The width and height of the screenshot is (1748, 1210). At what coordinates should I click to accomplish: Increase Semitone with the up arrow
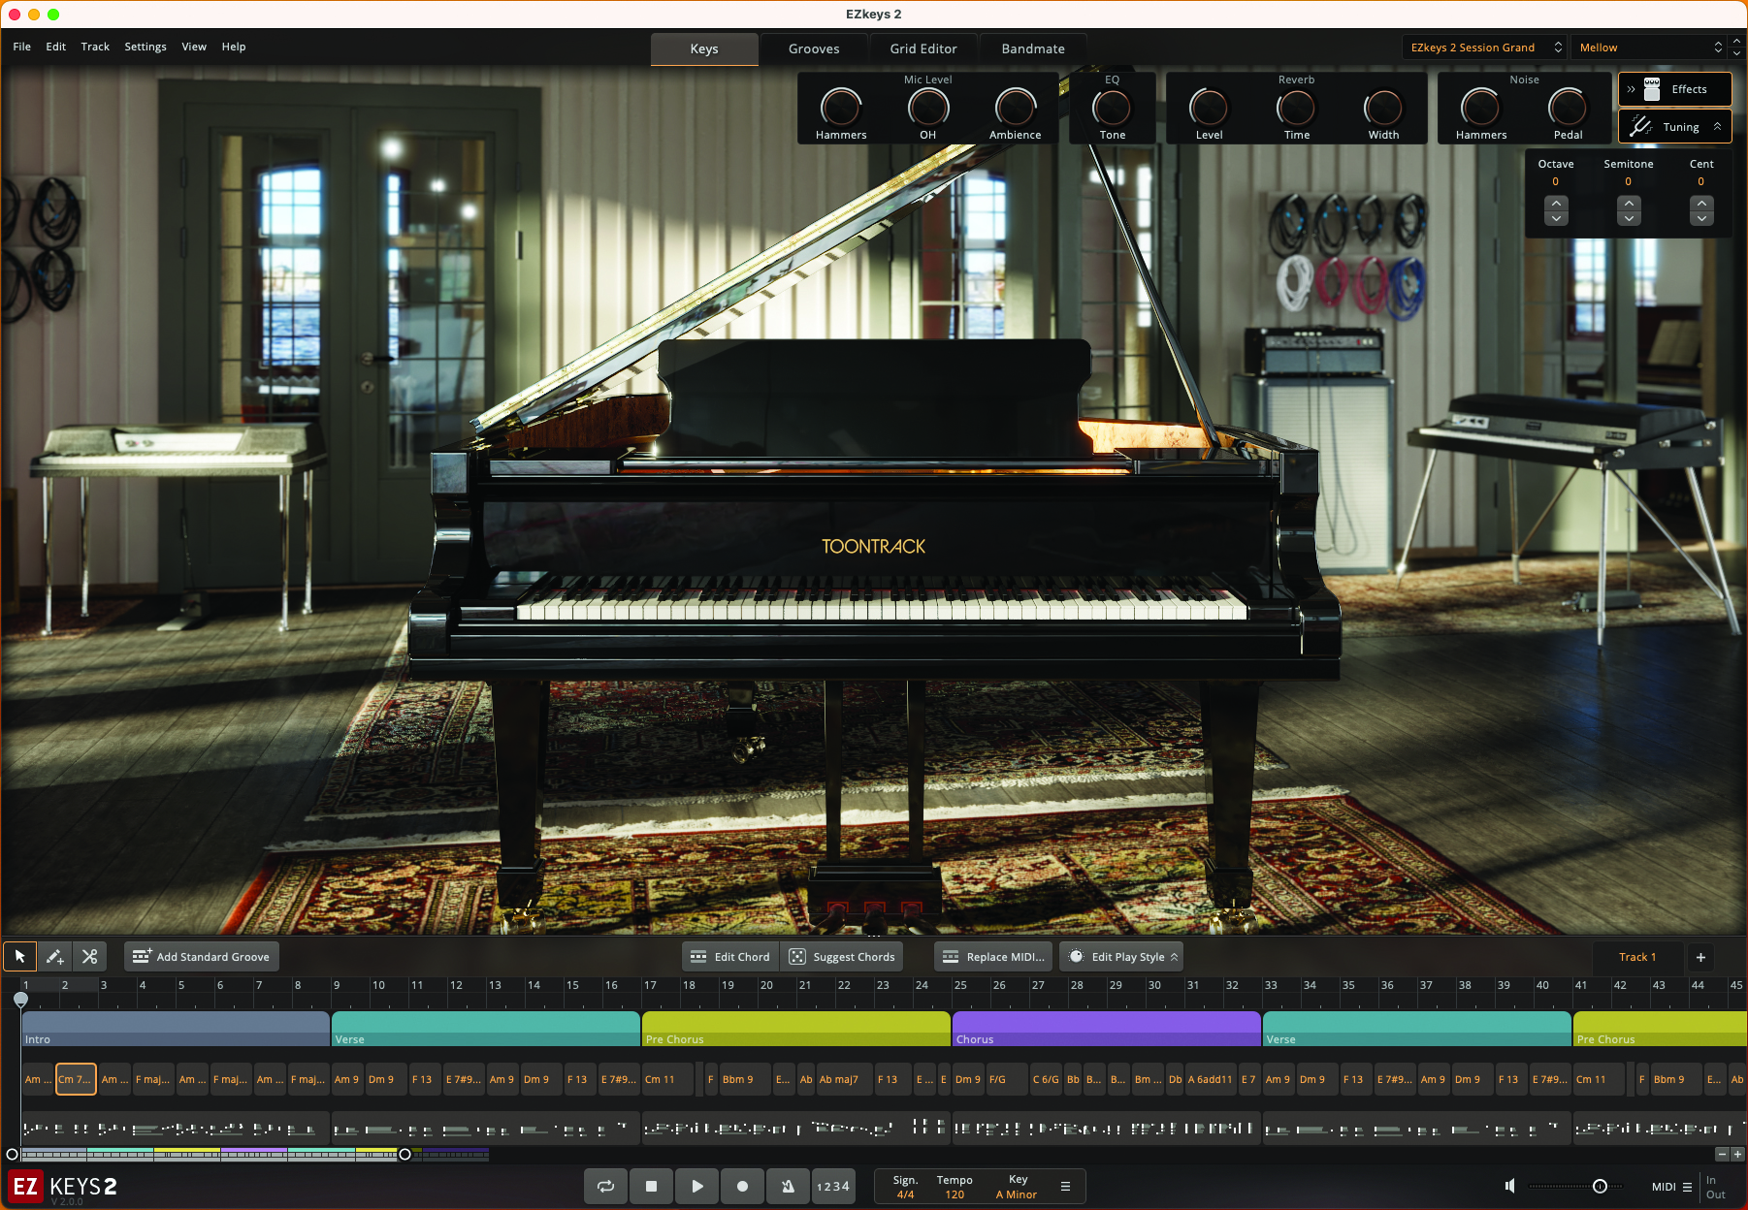click(1630, 204)
